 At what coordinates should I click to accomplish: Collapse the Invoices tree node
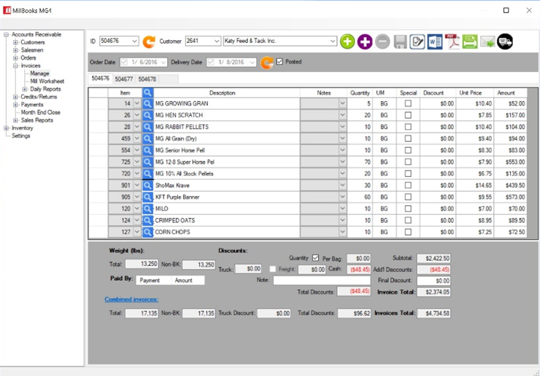[15, 66]
